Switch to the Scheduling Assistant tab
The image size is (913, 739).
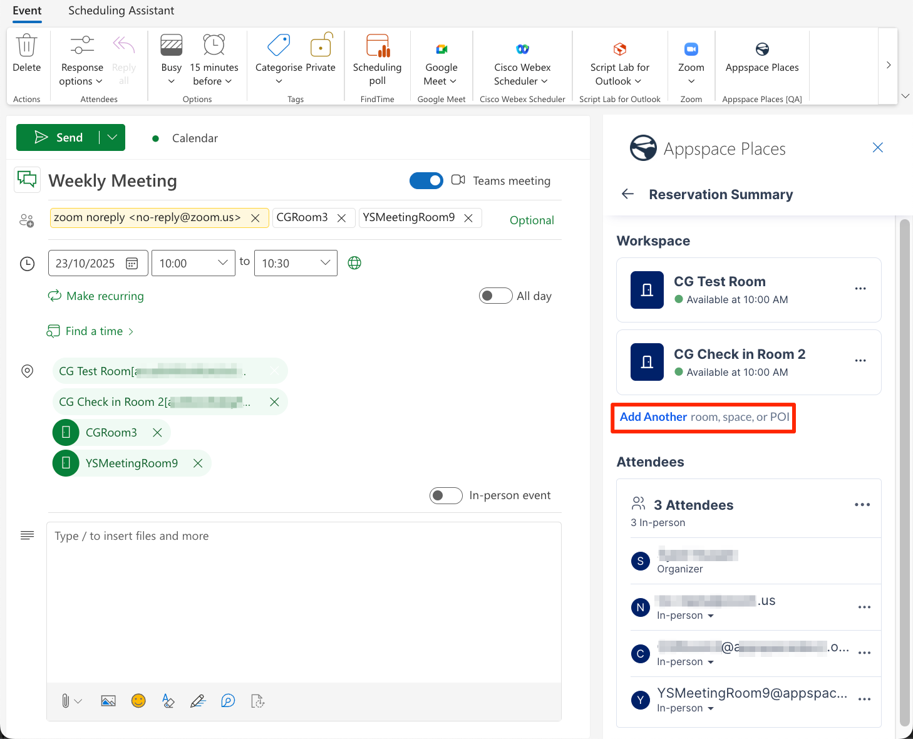[x=121, y=11]
